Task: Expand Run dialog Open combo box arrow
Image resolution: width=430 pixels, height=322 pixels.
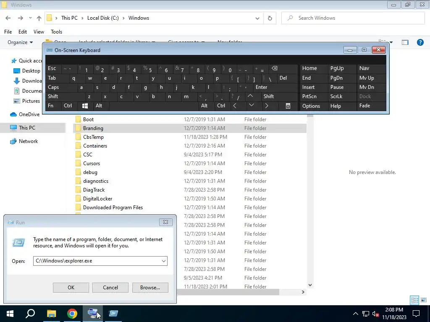Action: [x=164, y=261]
